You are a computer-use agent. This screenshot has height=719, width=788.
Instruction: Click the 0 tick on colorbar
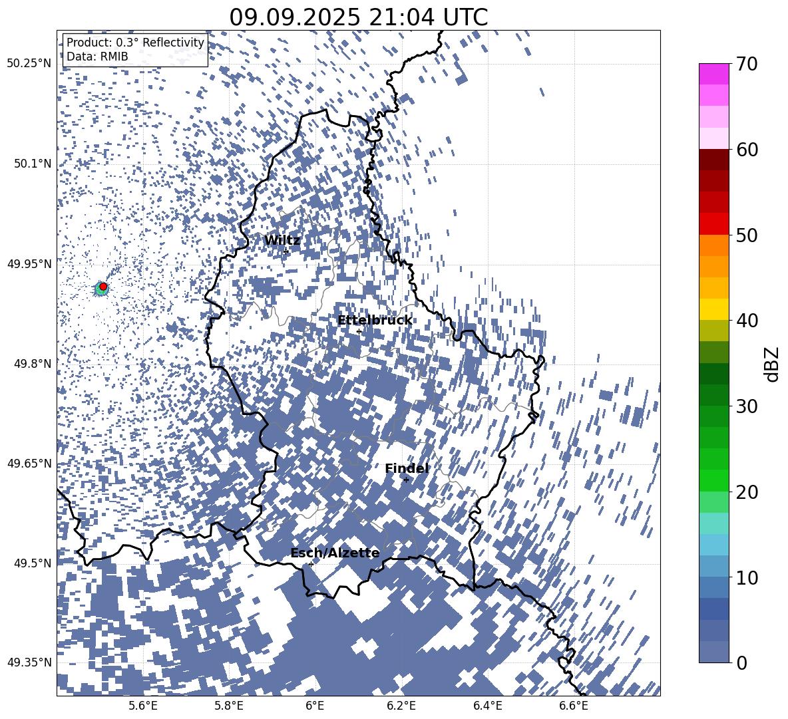[x=742, y=662]
